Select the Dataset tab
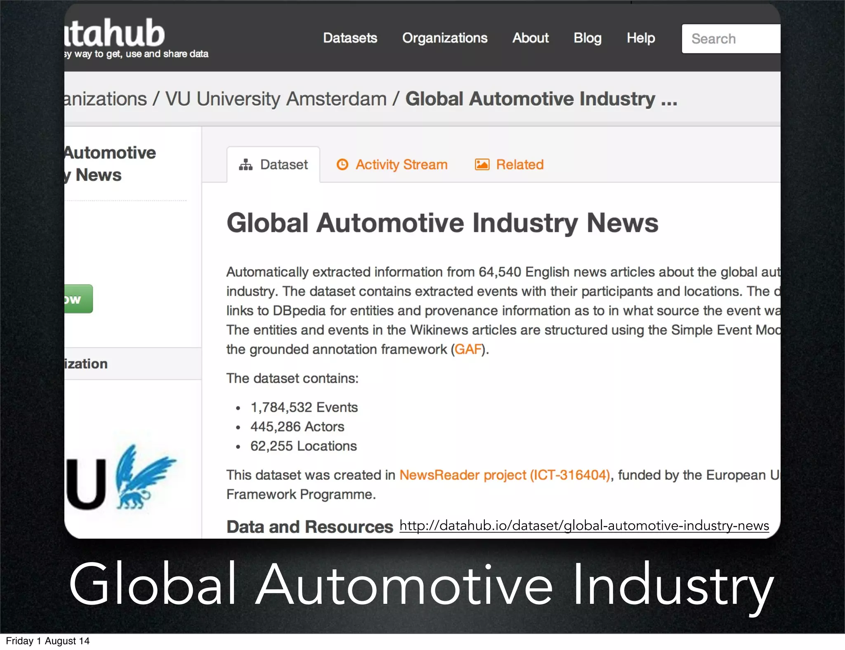The image size is (845, 650). (x=274, y=165)
